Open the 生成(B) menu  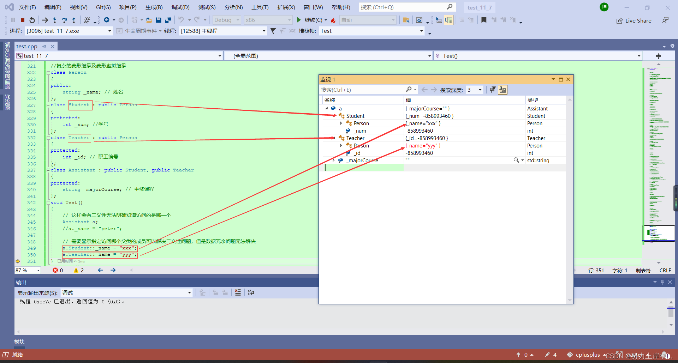(154, 7)
